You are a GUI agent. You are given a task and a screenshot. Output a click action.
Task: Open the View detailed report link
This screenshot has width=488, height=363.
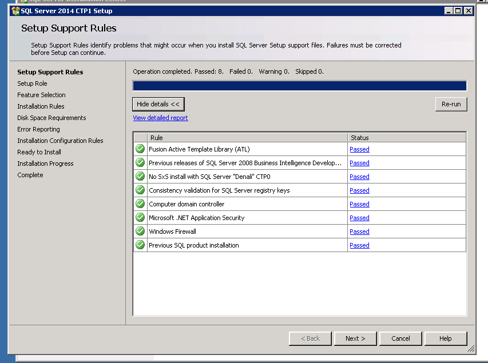pos(160,118)
